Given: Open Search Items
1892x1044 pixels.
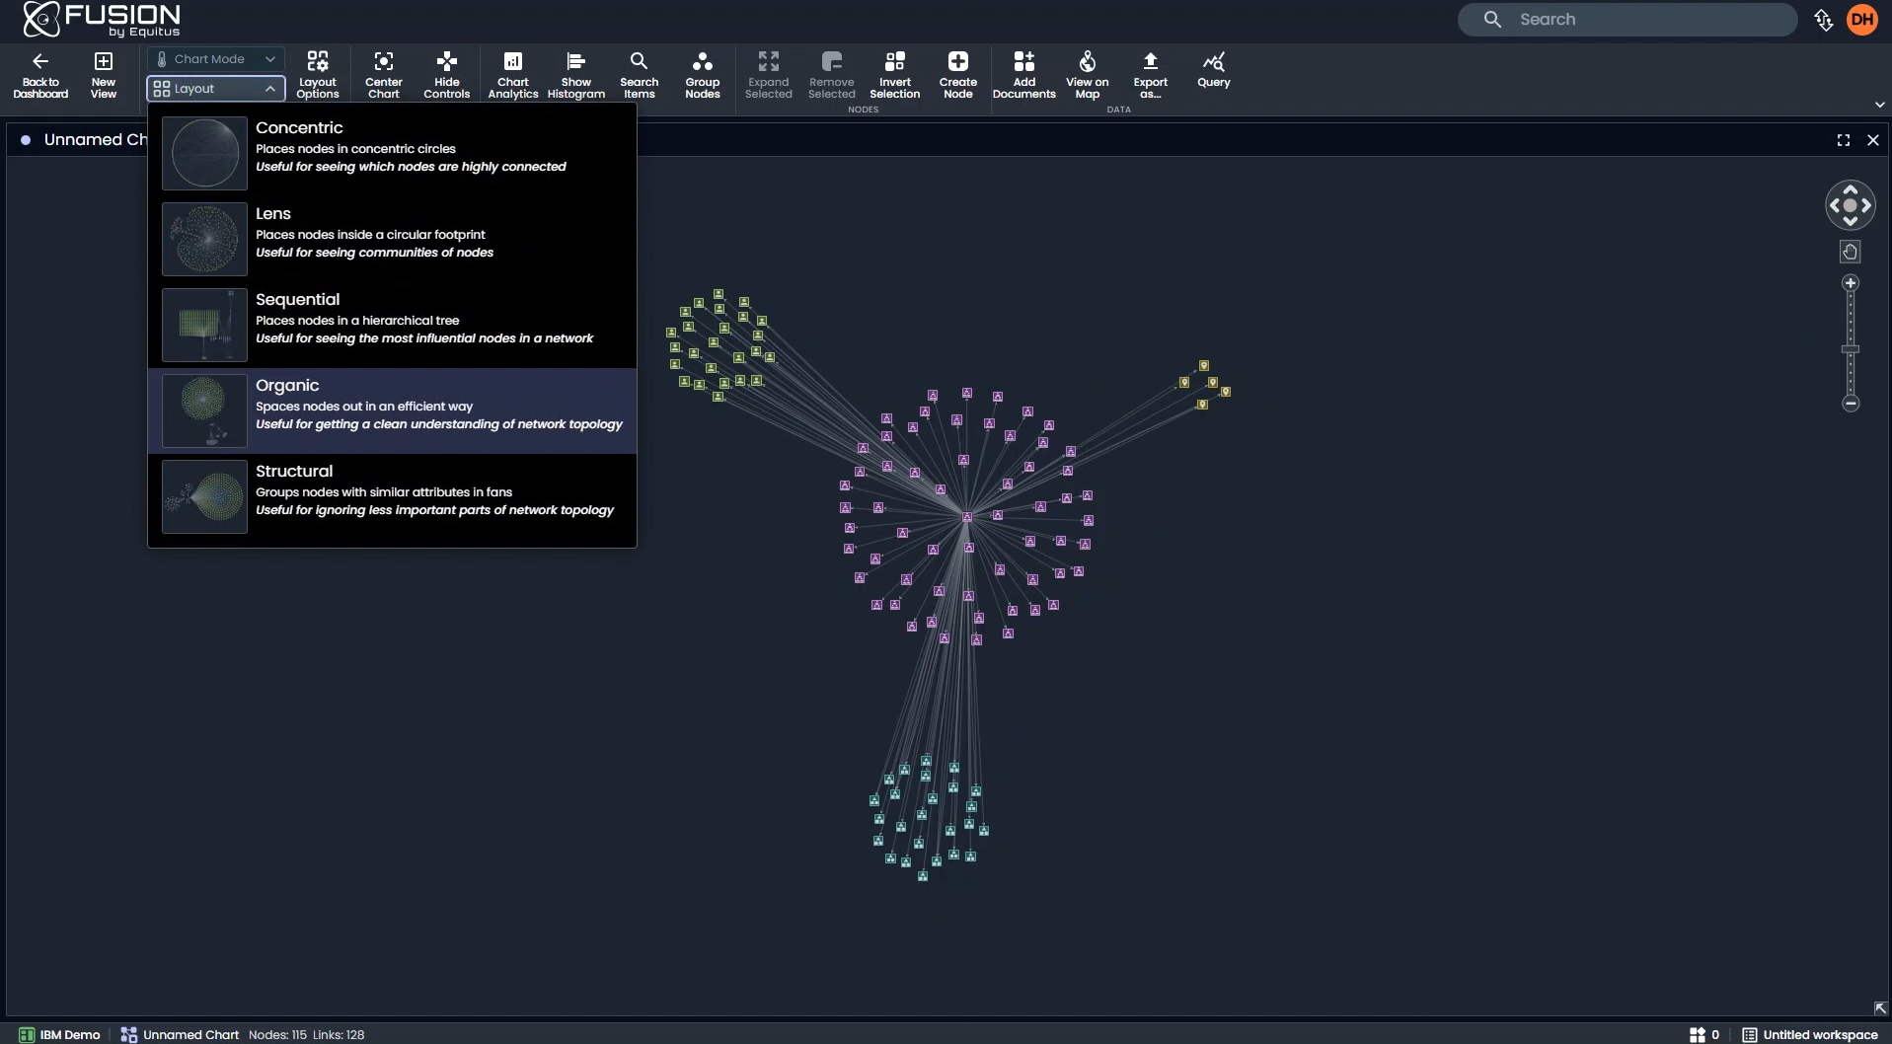Looking at the screenshot, I should (x=639, y=73).
